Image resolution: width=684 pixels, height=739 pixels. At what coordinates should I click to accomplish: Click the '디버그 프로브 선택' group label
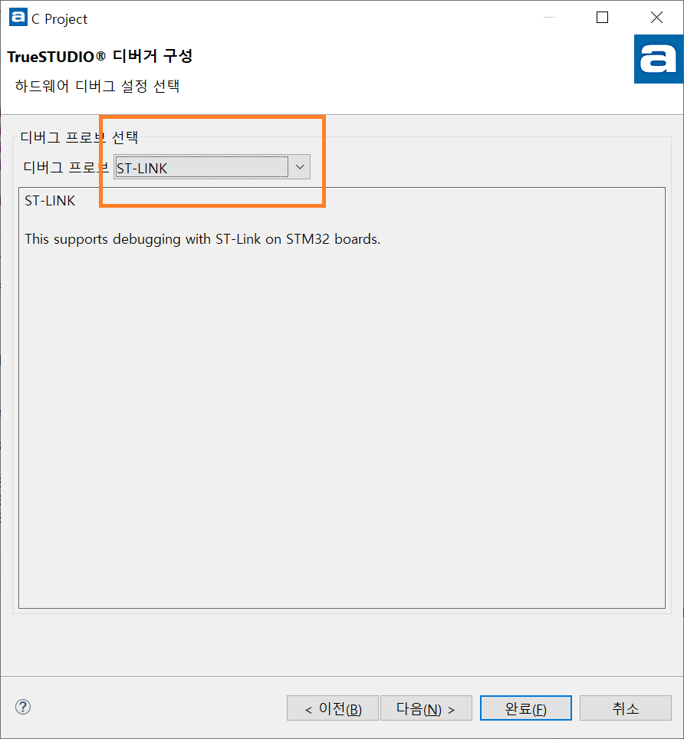pos(79,138)
